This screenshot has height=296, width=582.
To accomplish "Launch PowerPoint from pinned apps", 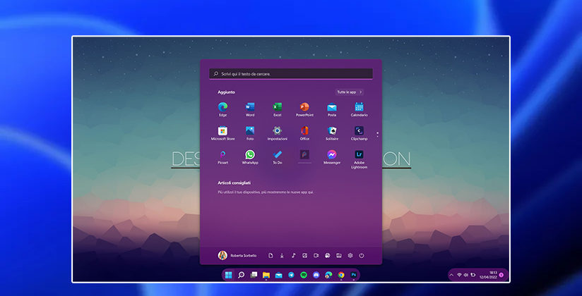I will coord(304,107).
